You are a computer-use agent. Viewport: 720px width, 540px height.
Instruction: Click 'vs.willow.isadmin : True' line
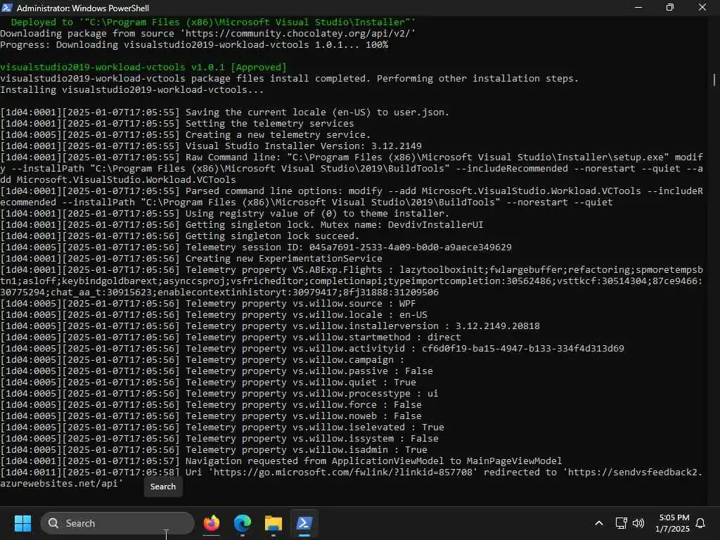click(214, 449)
